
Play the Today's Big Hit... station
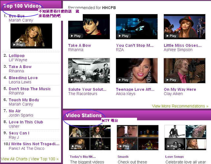click(77, 146)
